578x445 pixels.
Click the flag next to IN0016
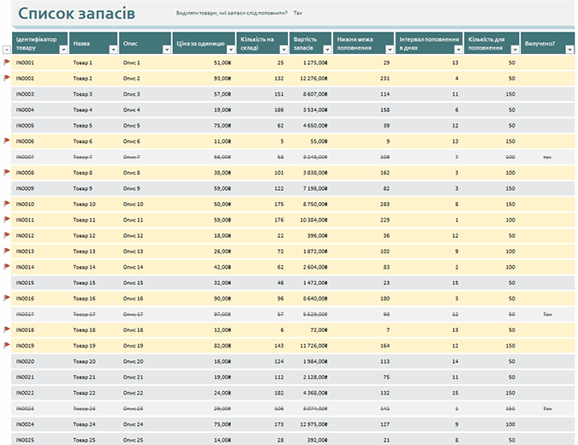(7, 298)
